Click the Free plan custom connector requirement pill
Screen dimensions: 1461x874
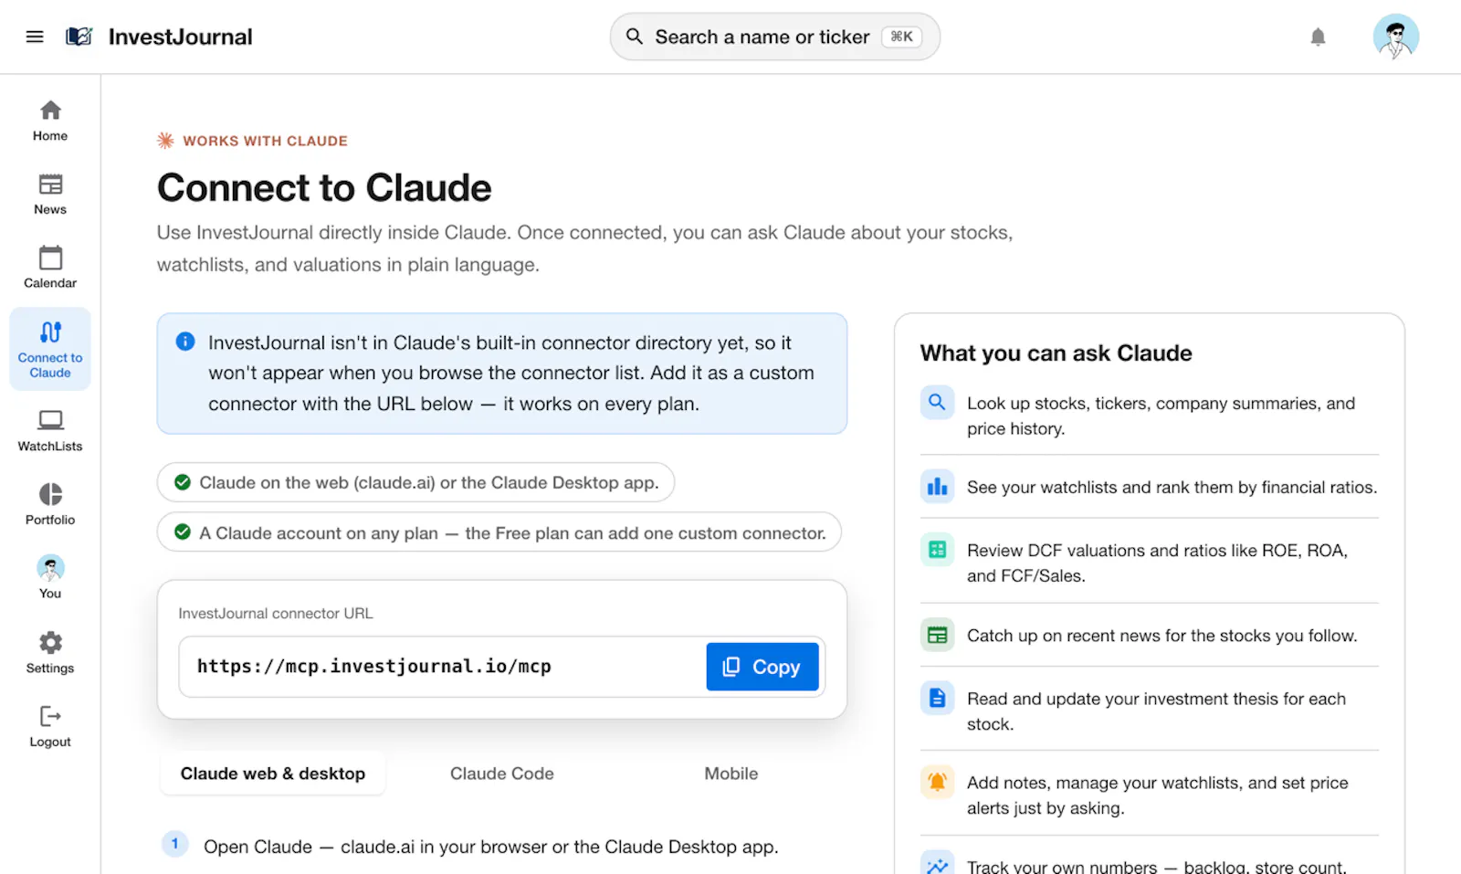coord(499,532)
